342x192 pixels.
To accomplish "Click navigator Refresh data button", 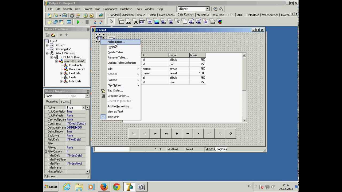I will pyautogui.click(x=231, y=134).
